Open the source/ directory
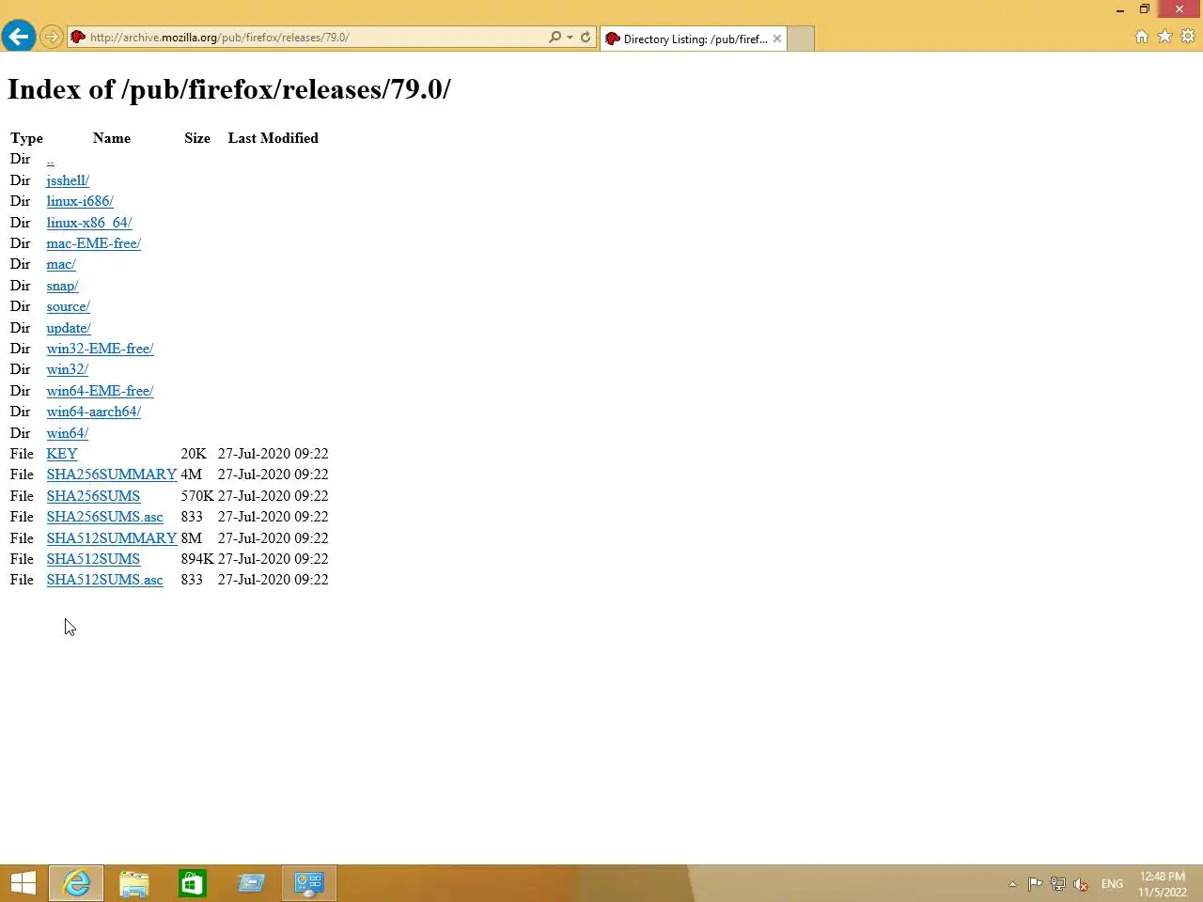This screenshot has width=1203, height=902. (68, 306)
